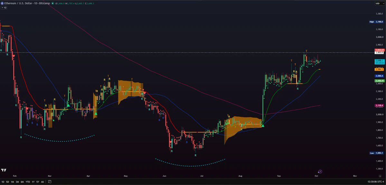Click the 3,300.0 price scale value
The height and width of the screenshot is (185, 386).
click(x=379, y=14)
